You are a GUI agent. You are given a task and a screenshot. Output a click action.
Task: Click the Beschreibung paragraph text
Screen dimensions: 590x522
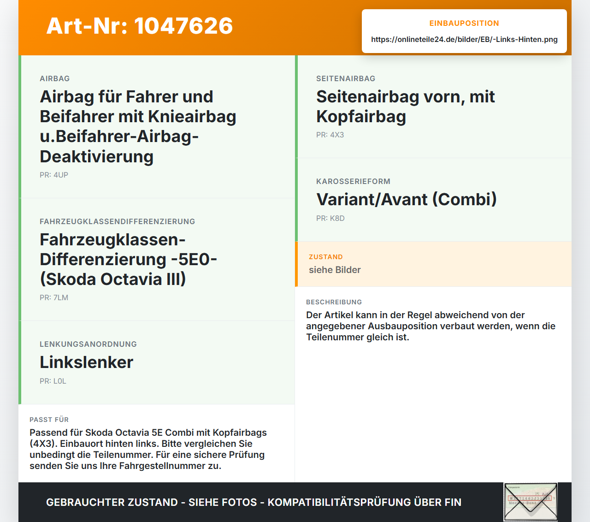click(431, 326)
